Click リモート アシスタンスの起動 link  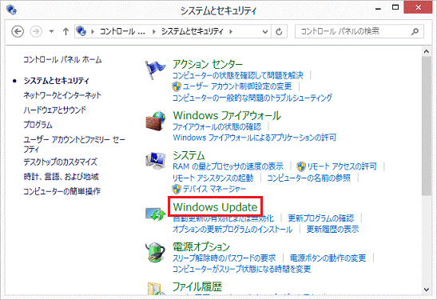pyautogui.click(x=213, y=178)
